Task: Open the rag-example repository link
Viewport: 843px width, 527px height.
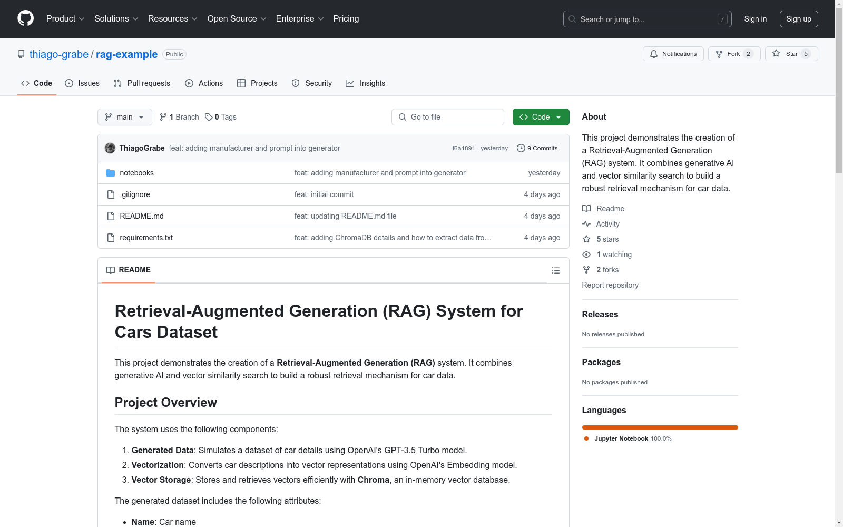Action: coord(126,54)
